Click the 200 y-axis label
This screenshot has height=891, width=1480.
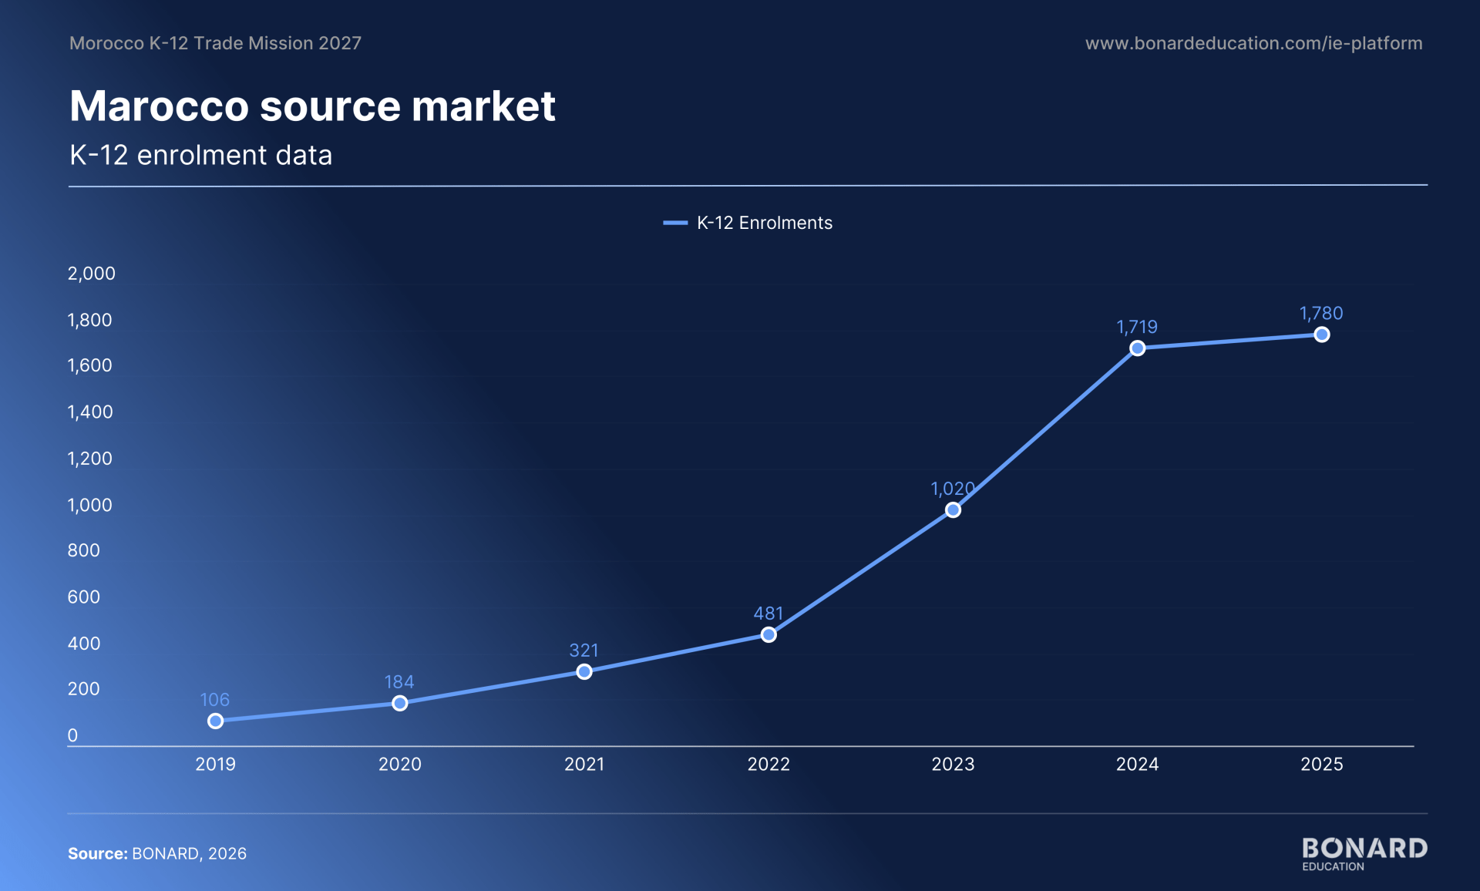pyautogui.click(x=83, y=689)
